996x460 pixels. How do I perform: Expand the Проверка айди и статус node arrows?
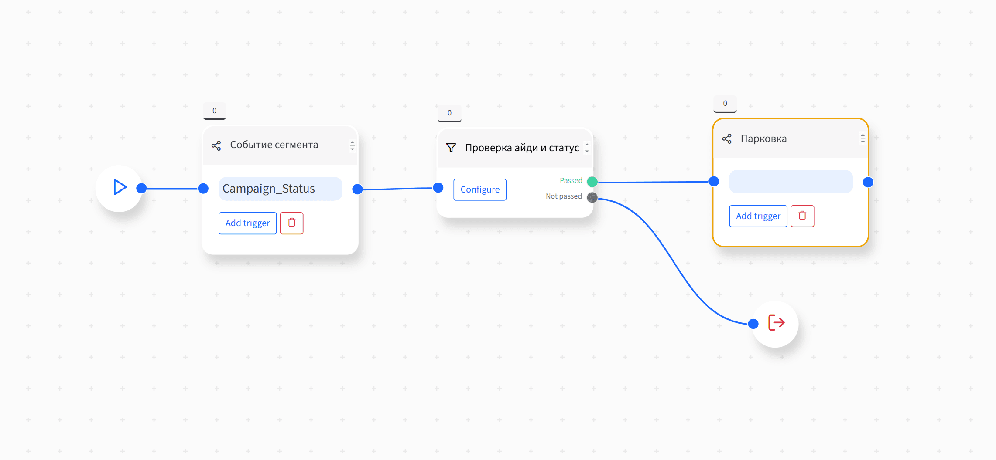pyautogui.click(x=587, y=148)
